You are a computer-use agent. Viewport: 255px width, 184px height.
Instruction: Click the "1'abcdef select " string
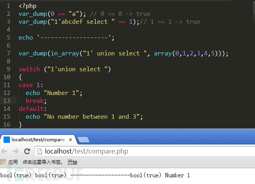click(83, 22)
